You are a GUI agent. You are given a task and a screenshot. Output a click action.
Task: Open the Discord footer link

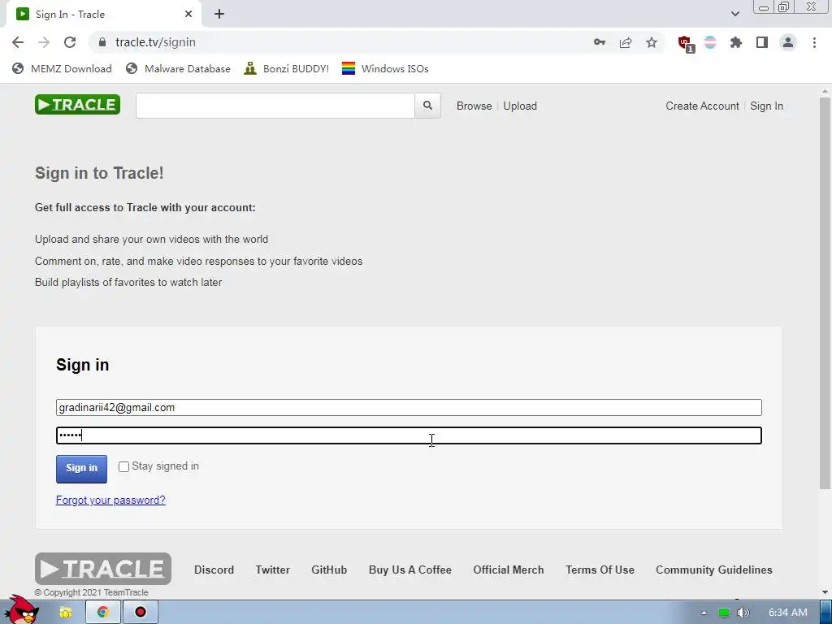[214, 570]
